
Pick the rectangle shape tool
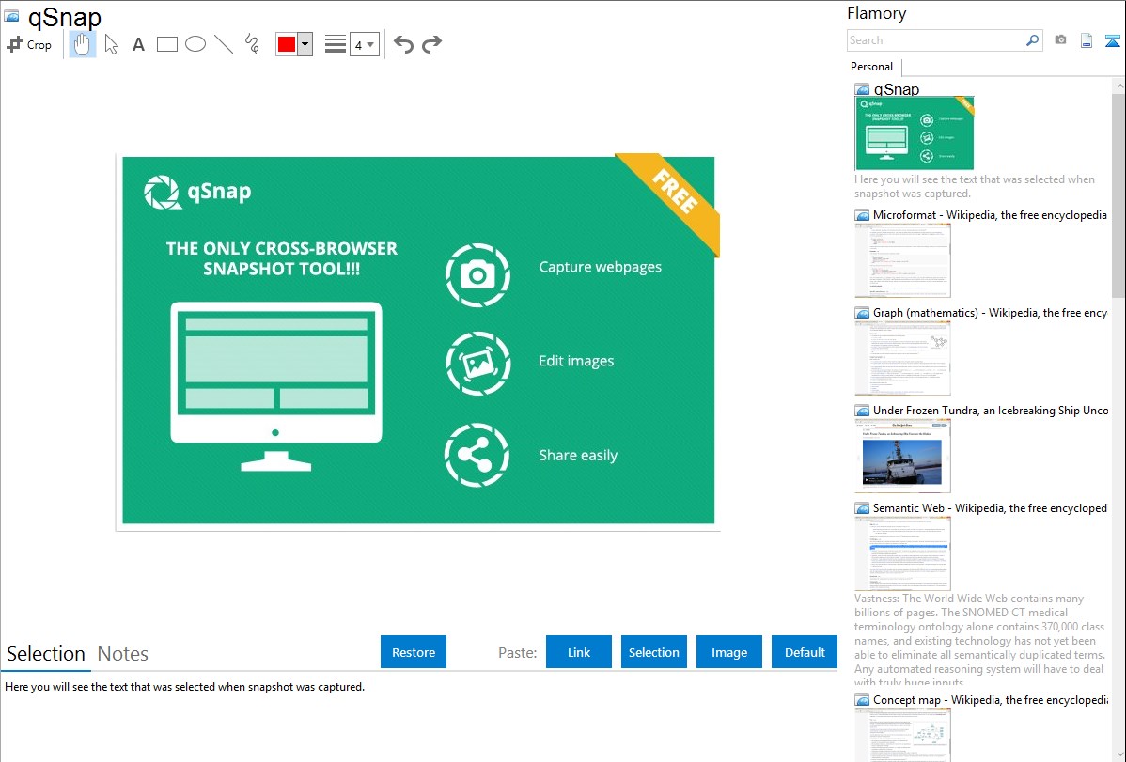167,44
